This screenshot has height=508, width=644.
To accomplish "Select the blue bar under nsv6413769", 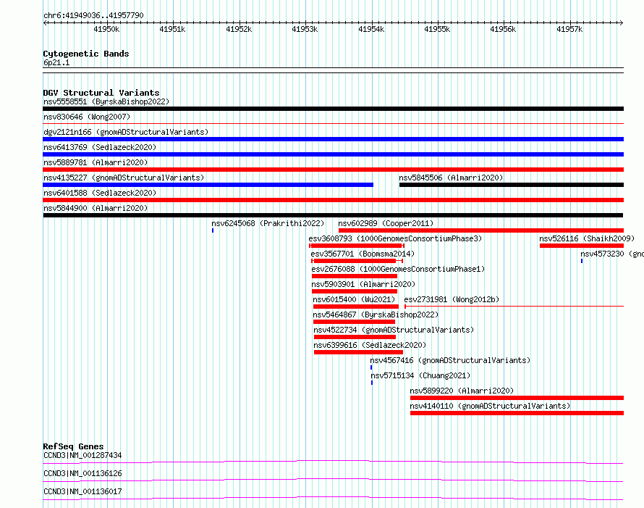I will (x=333, y=154).
